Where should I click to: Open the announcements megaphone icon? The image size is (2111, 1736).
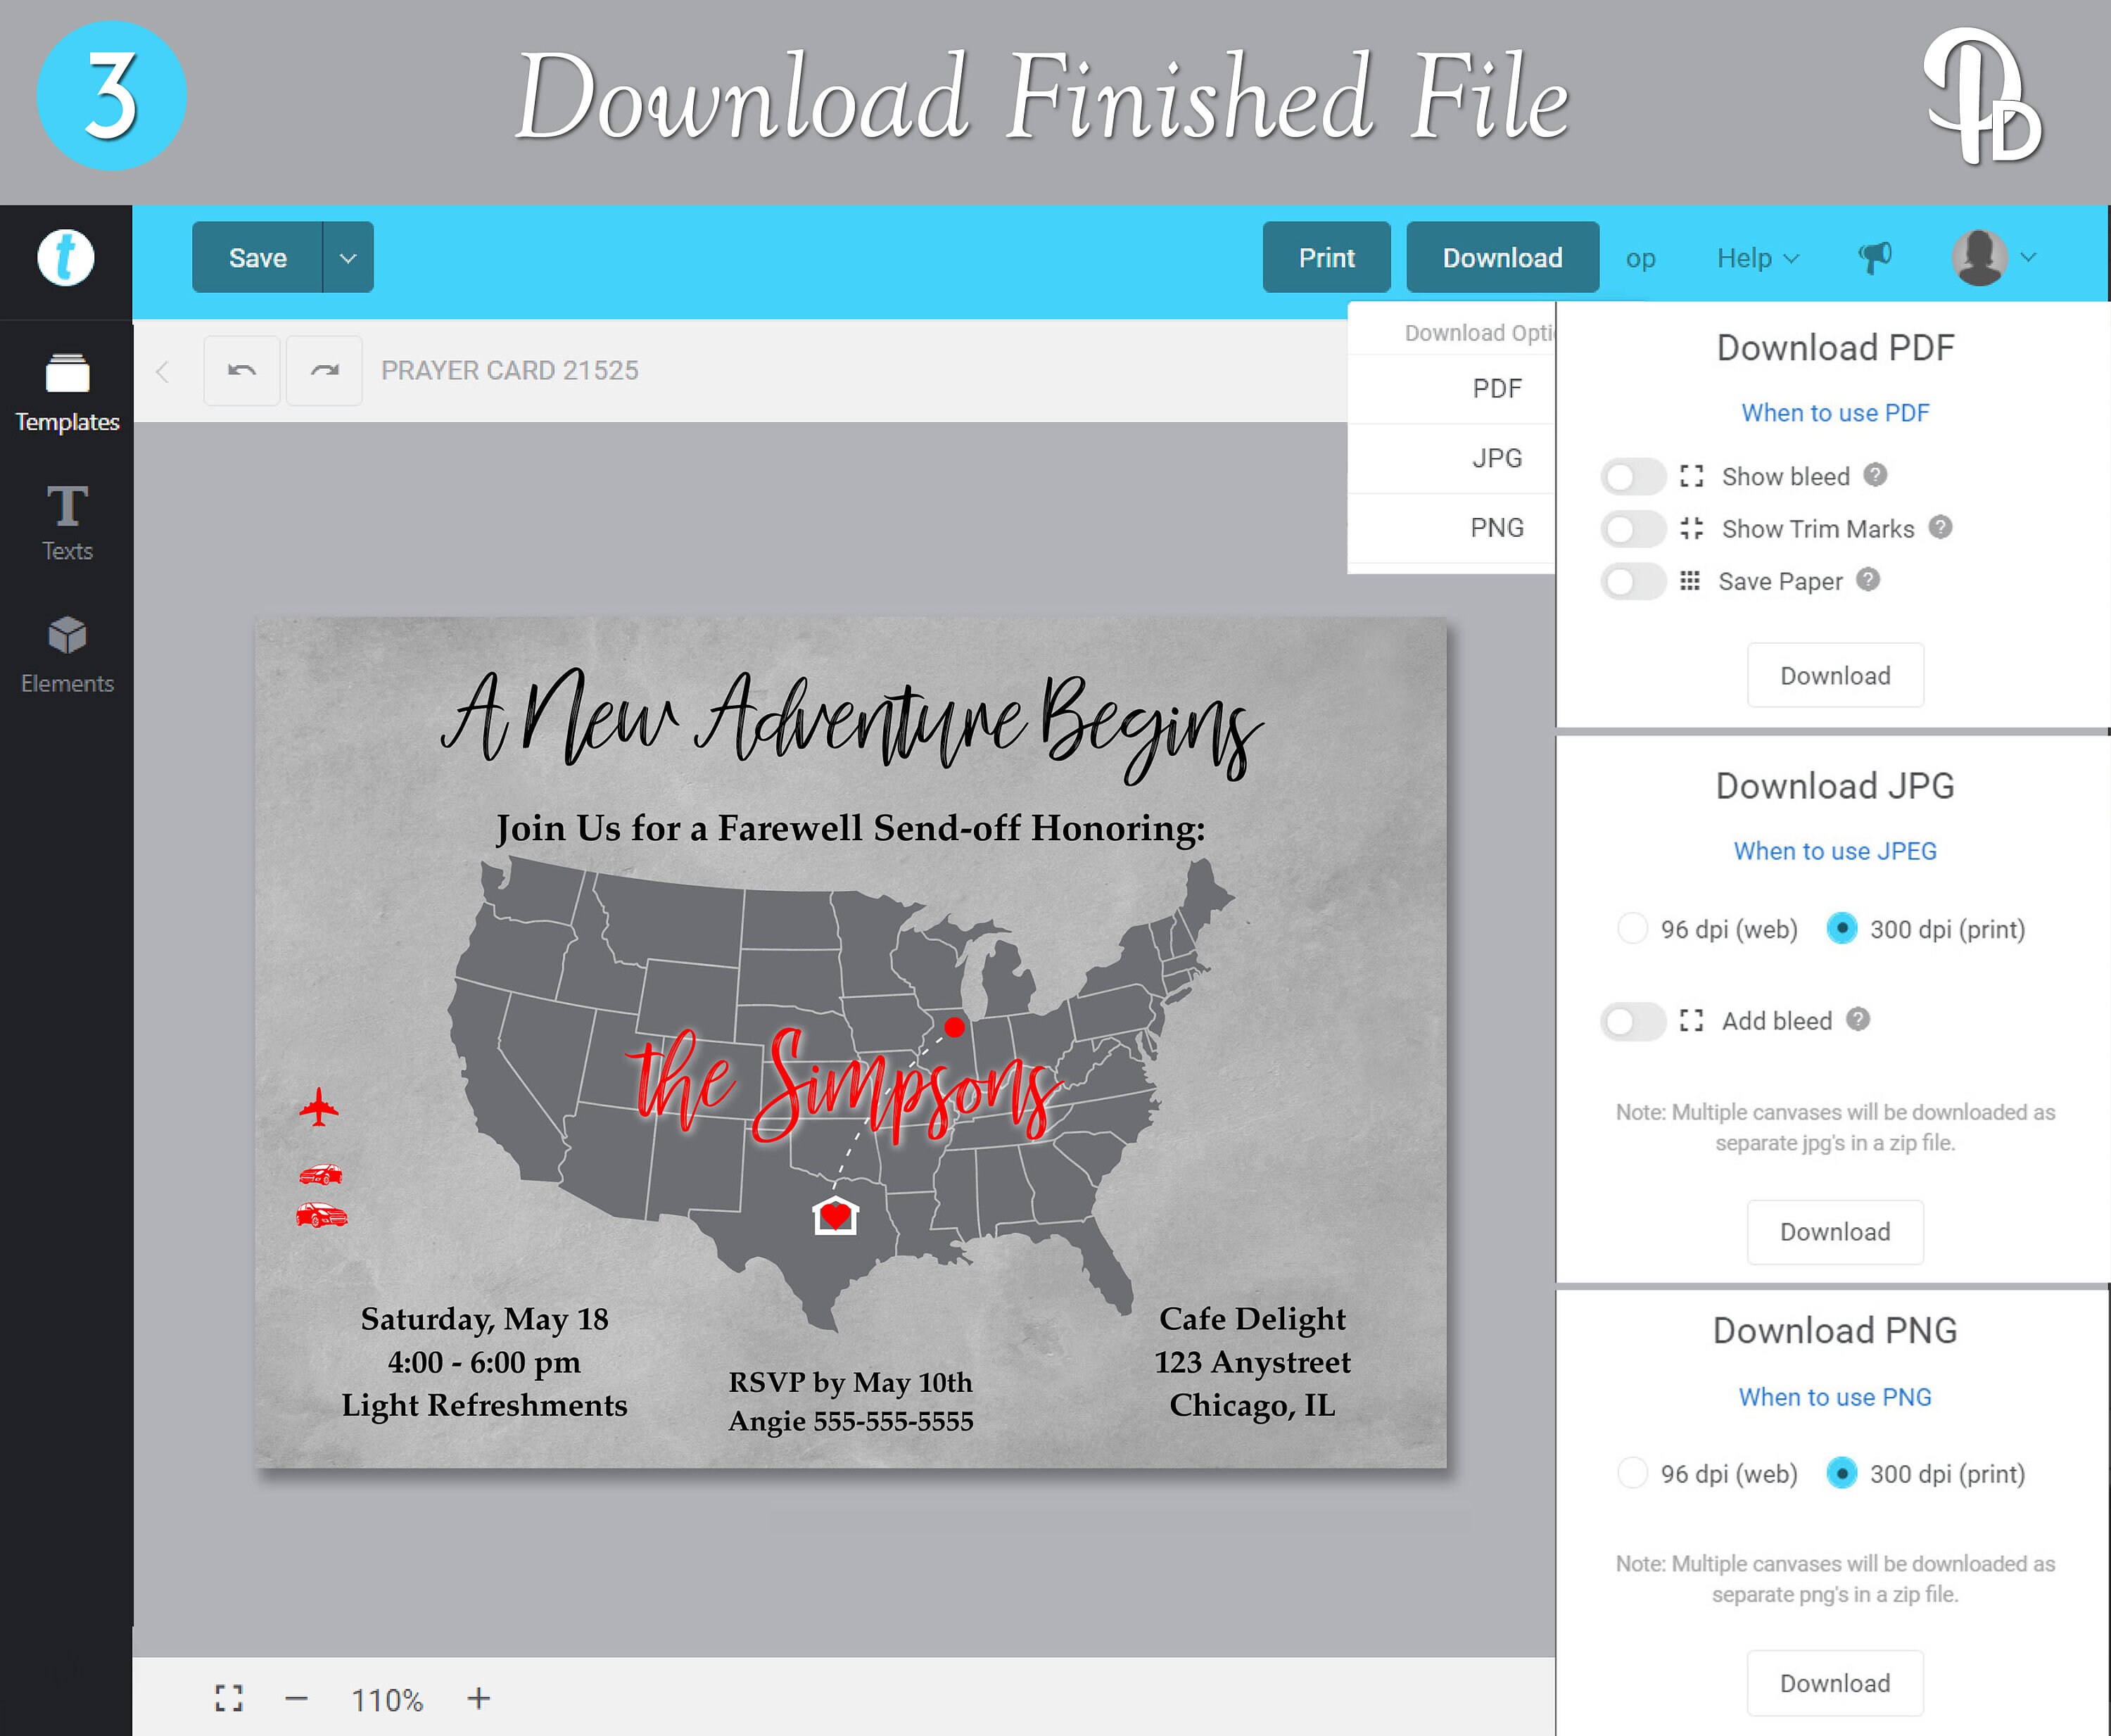click(x=1875, y=257)
